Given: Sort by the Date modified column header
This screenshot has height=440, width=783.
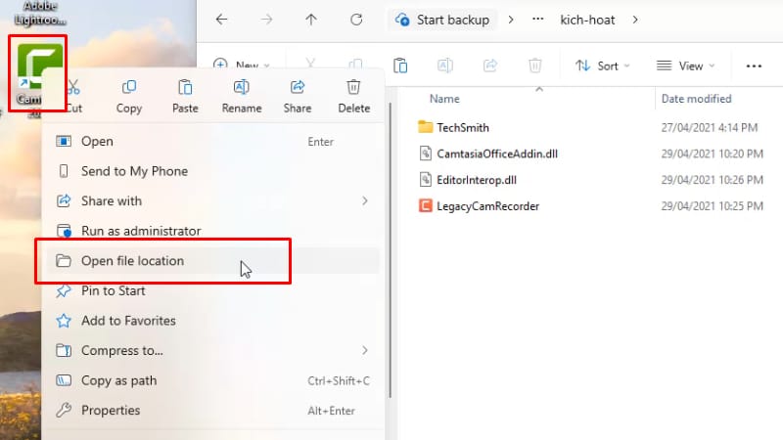Looking at the screenshot, I should pyautogui.click(x=696, y=99).
